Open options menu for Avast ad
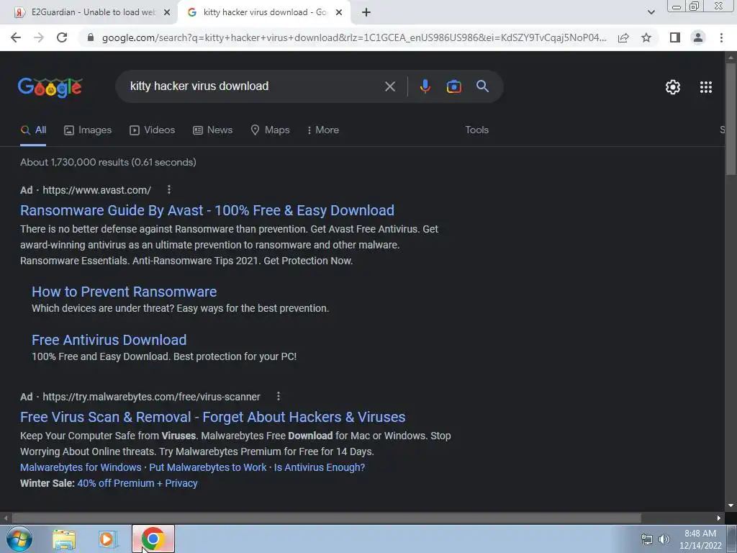737x553 pixels. pyautogui.click(x=168, y=189)
